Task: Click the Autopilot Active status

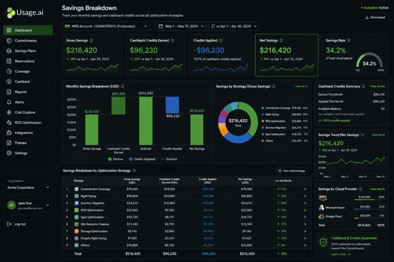Action: point(374,8)
